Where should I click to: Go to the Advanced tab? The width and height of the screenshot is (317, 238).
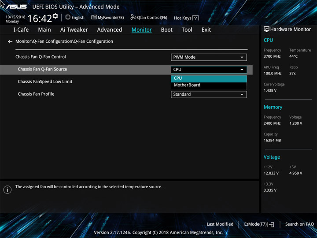[x=110, y=30]
